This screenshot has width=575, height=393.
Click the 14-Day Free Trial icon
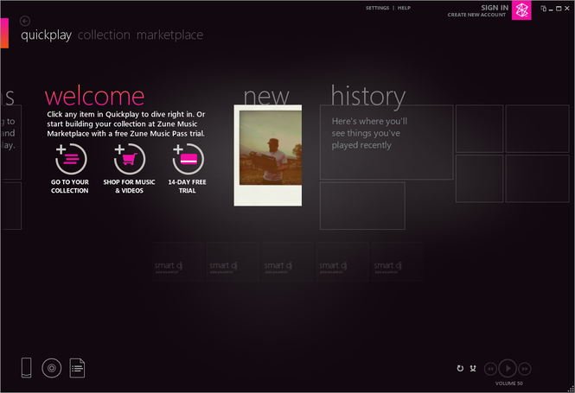click(x=188, y=160)
